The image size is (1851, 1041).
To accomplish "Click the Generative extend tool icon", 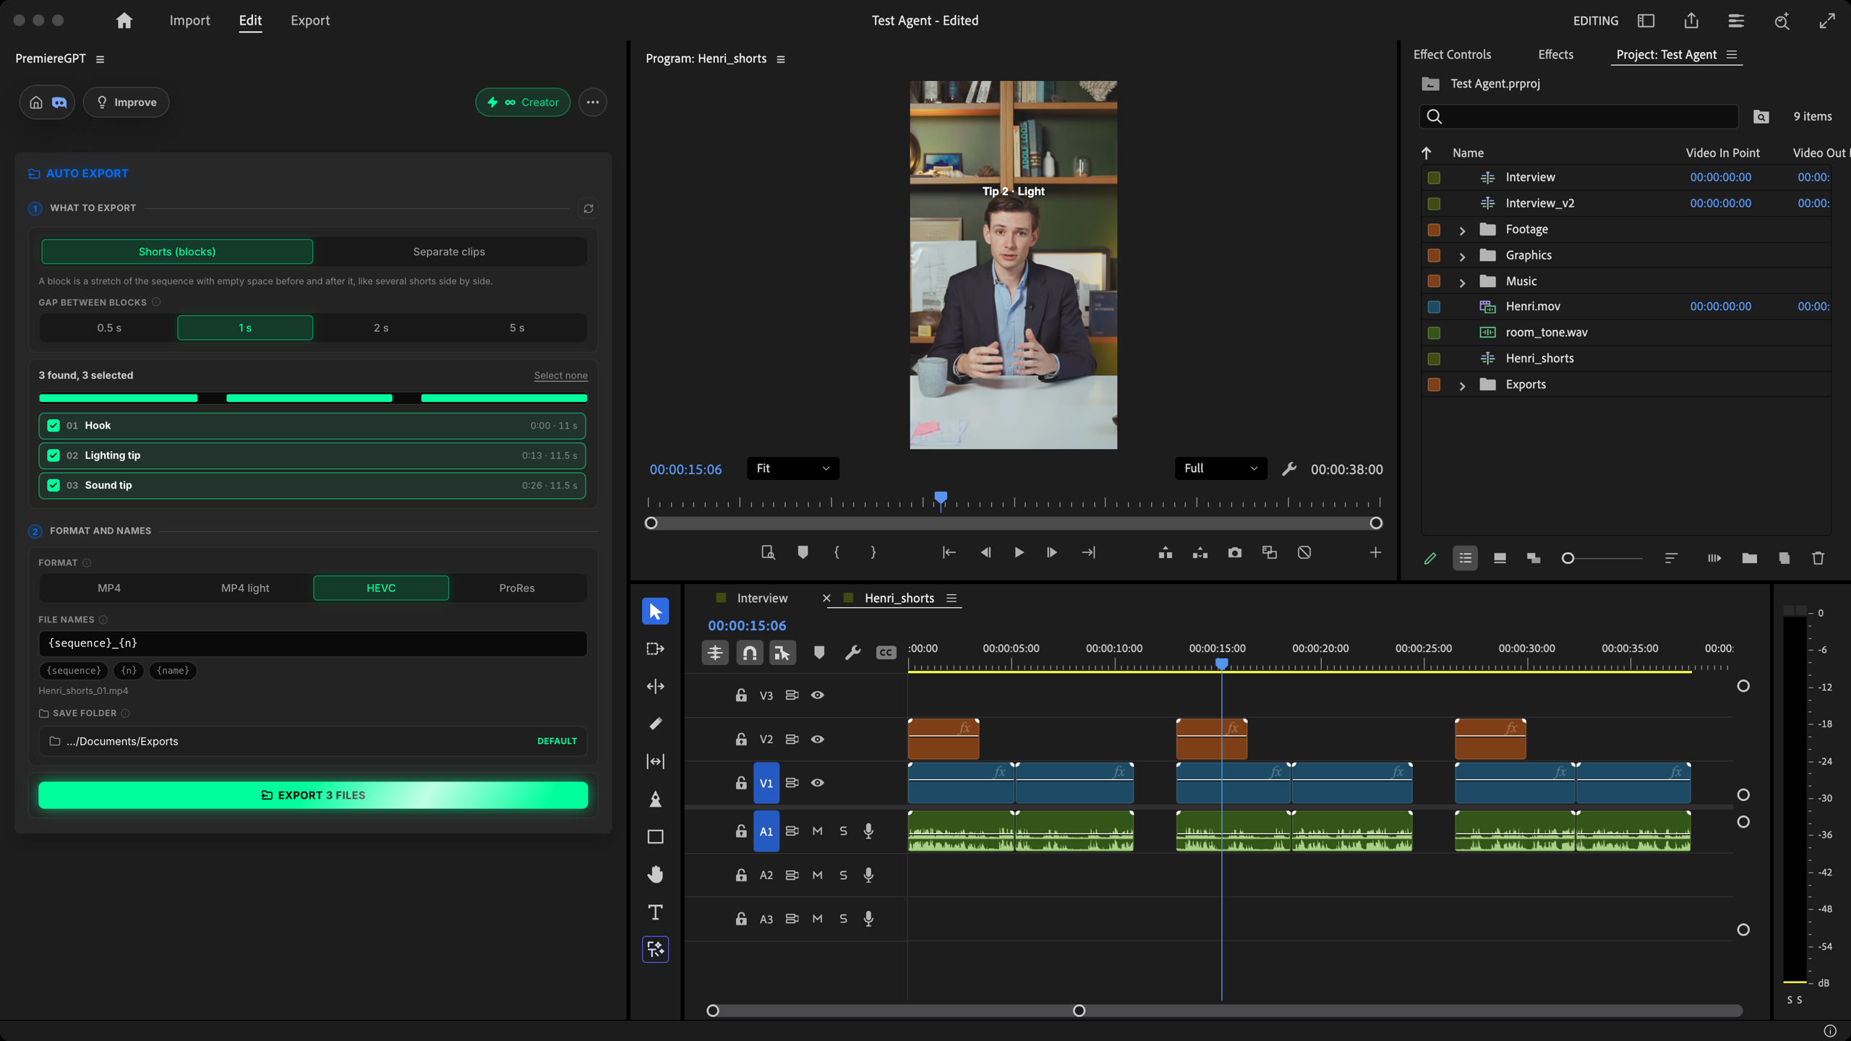I will (x=655, y=949).
